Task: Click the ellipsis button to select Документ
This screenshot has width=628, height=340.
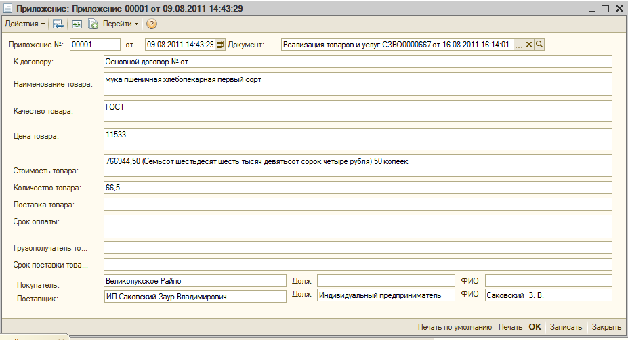Action: (x=519, y=45)
